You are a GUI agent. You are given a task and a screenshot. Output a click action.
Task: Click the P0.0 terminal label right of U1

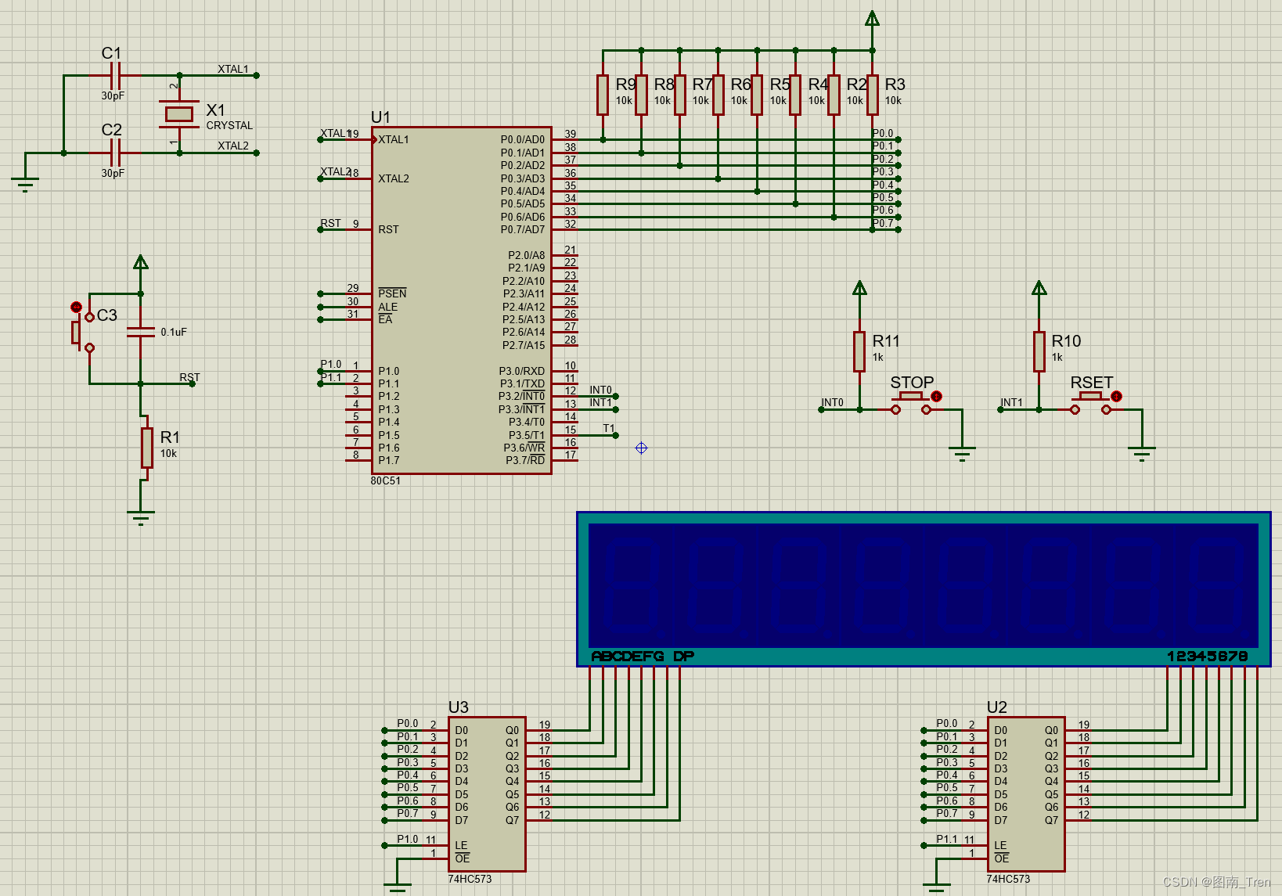tap(883, 133)
